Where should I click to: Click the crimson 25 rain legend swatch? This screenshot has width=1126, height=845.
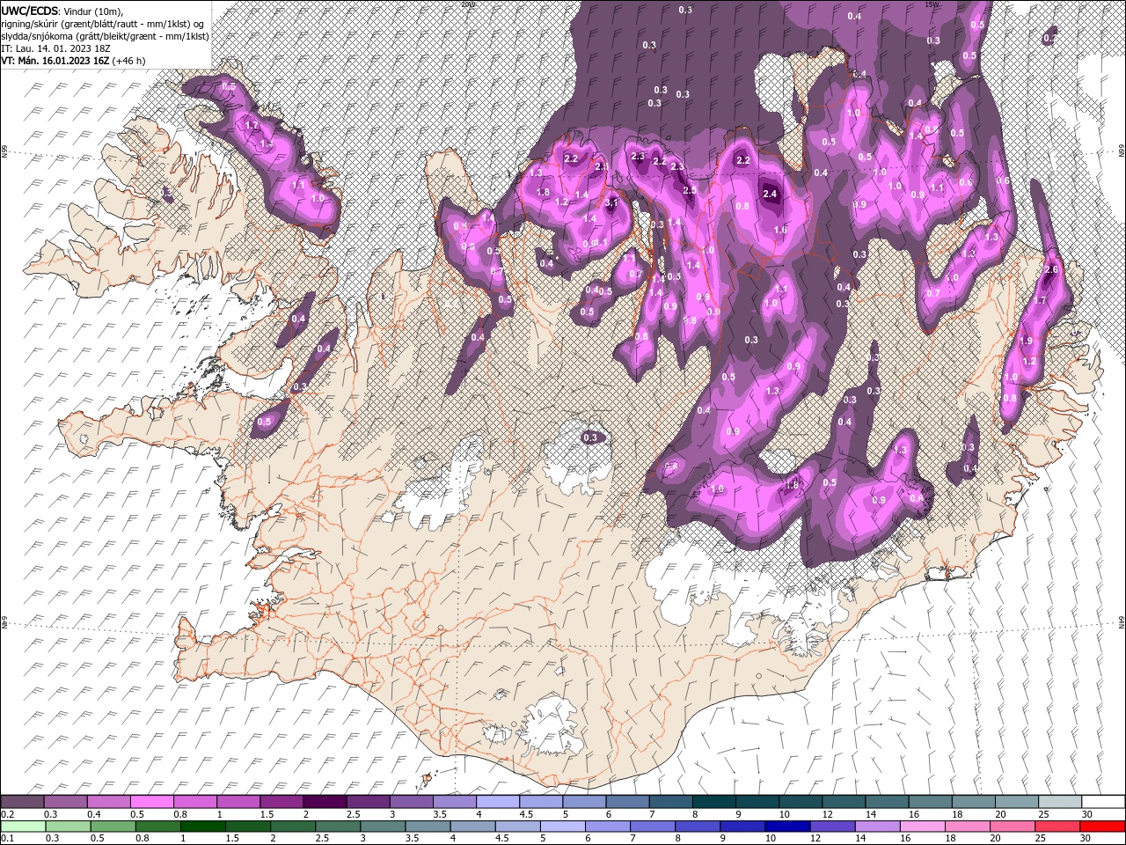[1057, 827]
